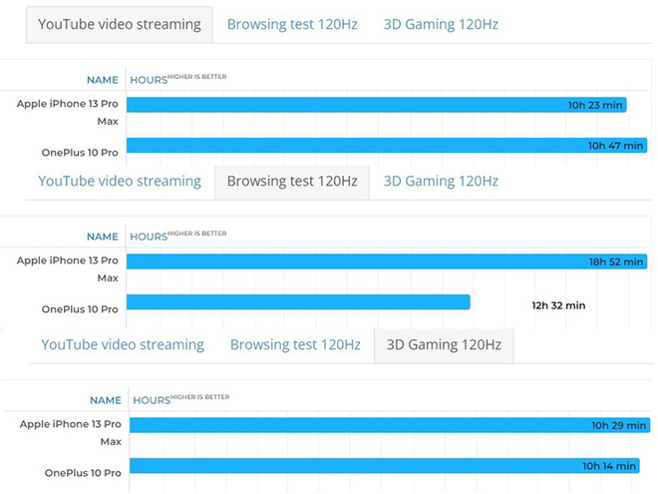The width and height of the screenshot is (658, 494).
Task: Open Browsing test 120Hz in first tab row
Action: click(292, 24)
